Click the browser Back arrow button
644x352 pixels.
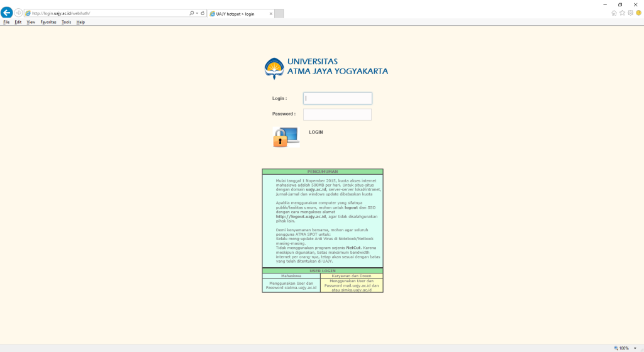tap(6, 13)
